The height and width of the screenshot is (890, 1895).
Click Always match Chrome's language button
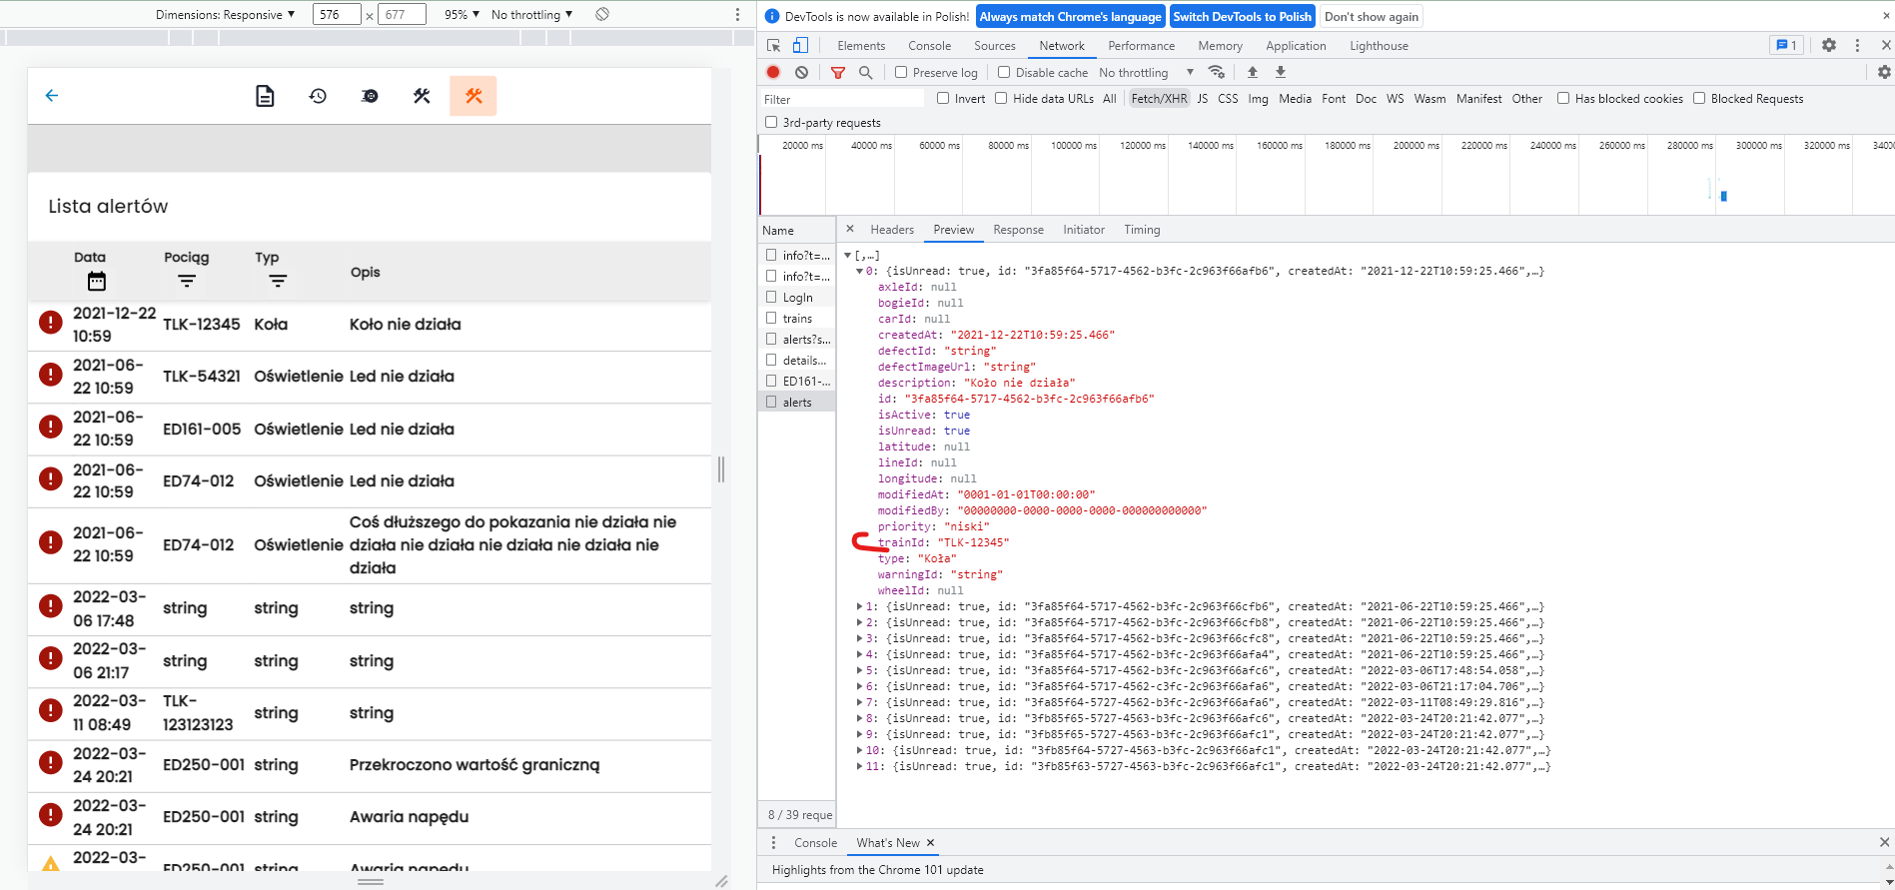(x=1070, y=16)
